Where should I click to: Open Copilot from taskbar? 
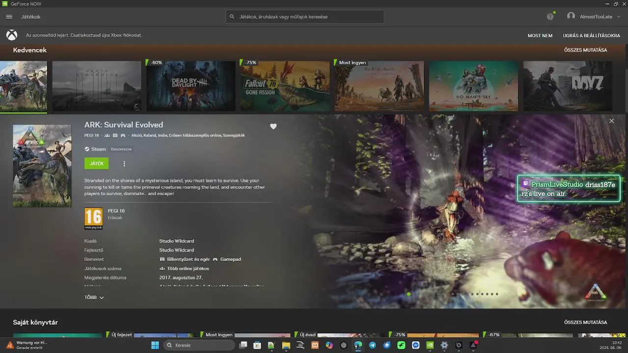[x=329, y=345]
